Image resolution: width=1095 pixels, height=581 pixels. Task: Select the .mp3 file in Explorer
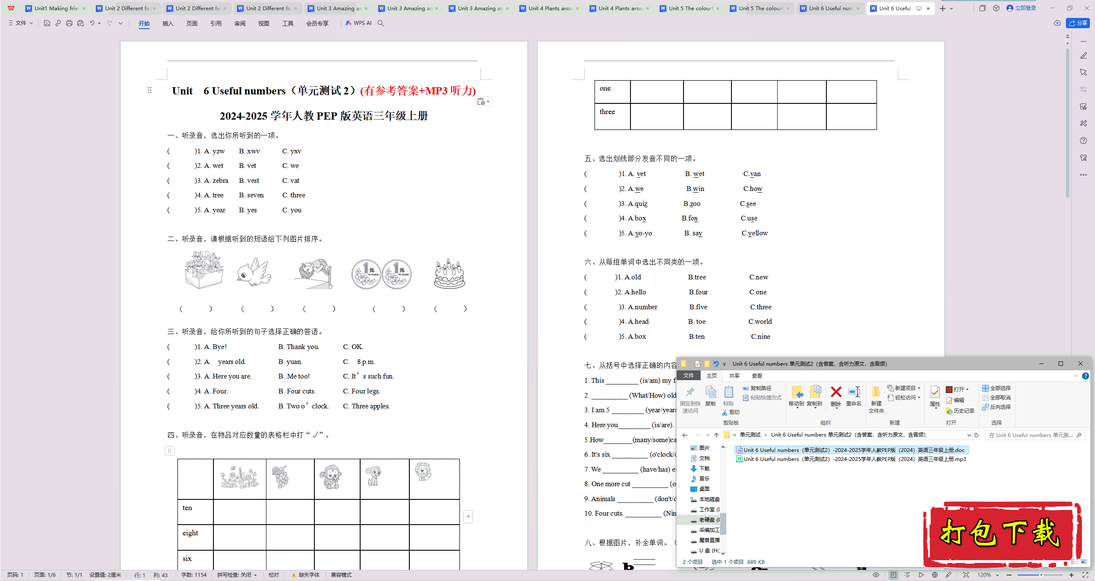(x=851, y=459)
